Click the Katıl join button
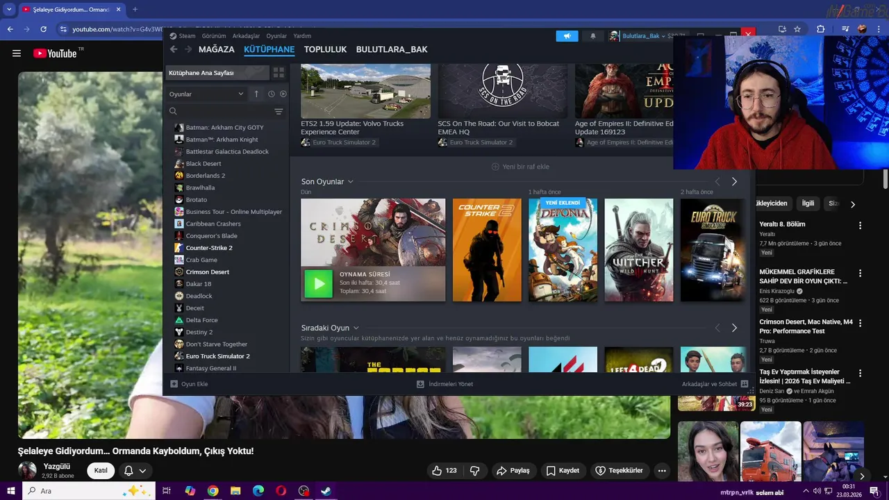 pos(101,471)
